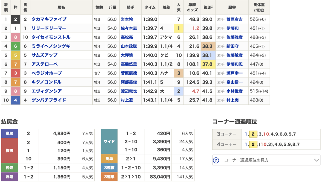
Task: Click the 83,040円 payout amount
Action: (x=160, y=177)
